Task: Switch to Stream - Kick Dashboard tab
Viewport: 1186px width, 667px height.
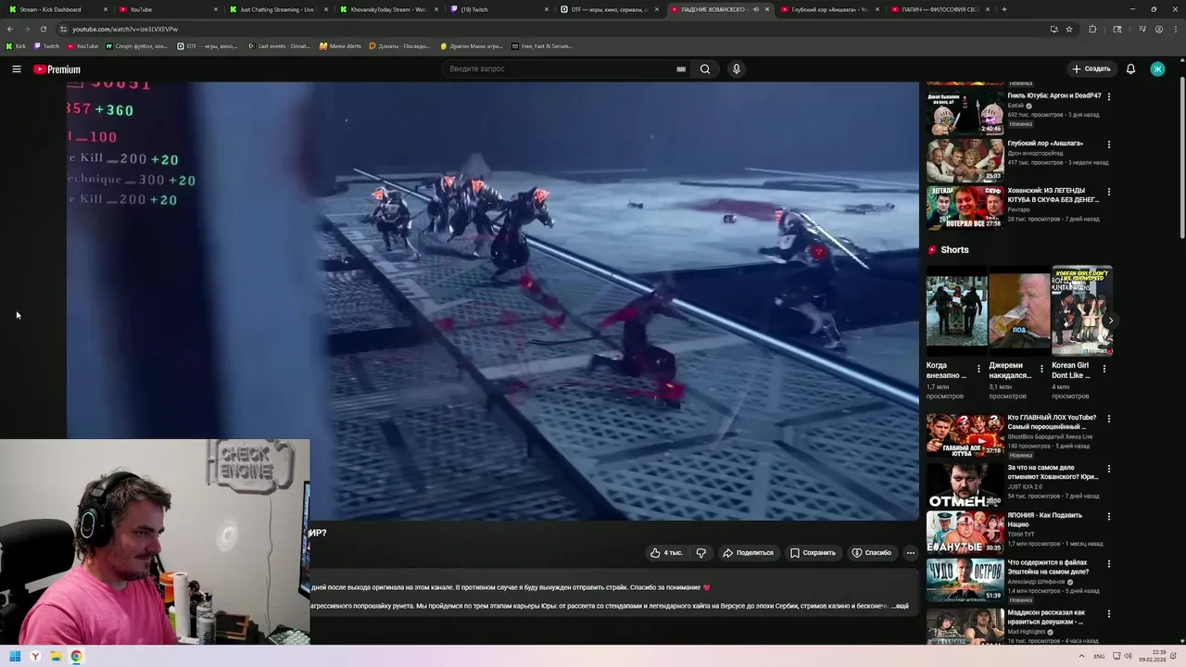Action: [56, 9]
